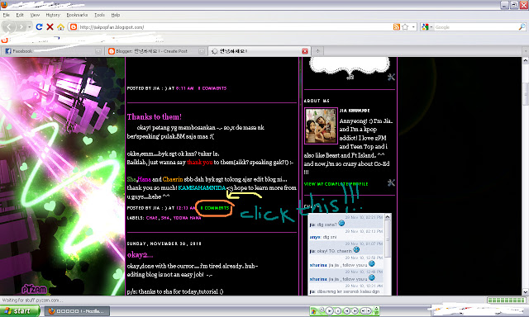
Task: Click the browser Back arrow button
Action: [x=9, y=26]
